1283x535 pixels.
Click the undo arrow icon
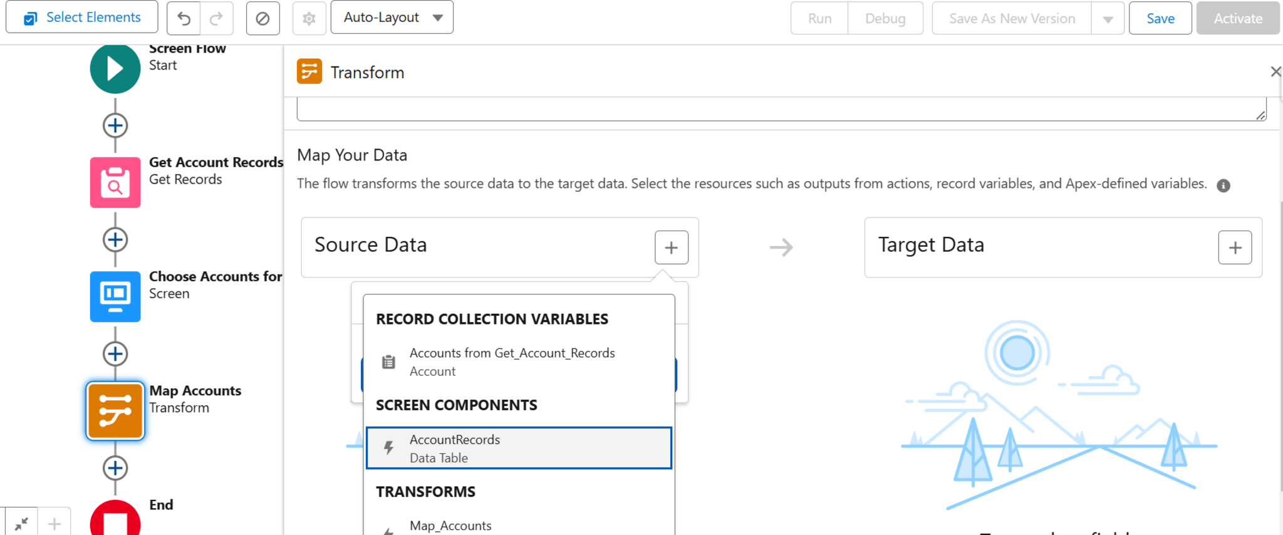(184, 18)
